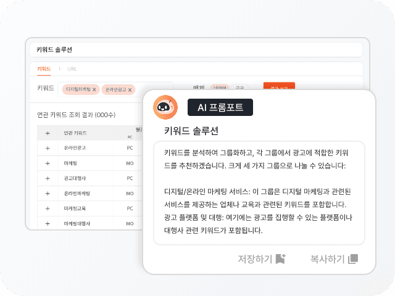Viewport: 395px width, 296px height.
Task: Switch to the 키워드 tab
Action: click(44, 69)
